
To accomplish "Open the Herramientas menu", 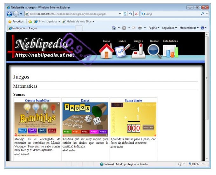I will [189, 28].
